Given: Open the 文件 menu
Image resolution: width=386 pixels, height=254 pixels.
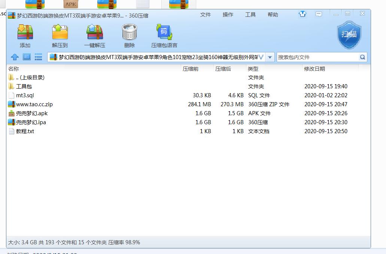Looking at the screenshot, I should [x=206, y=15].
